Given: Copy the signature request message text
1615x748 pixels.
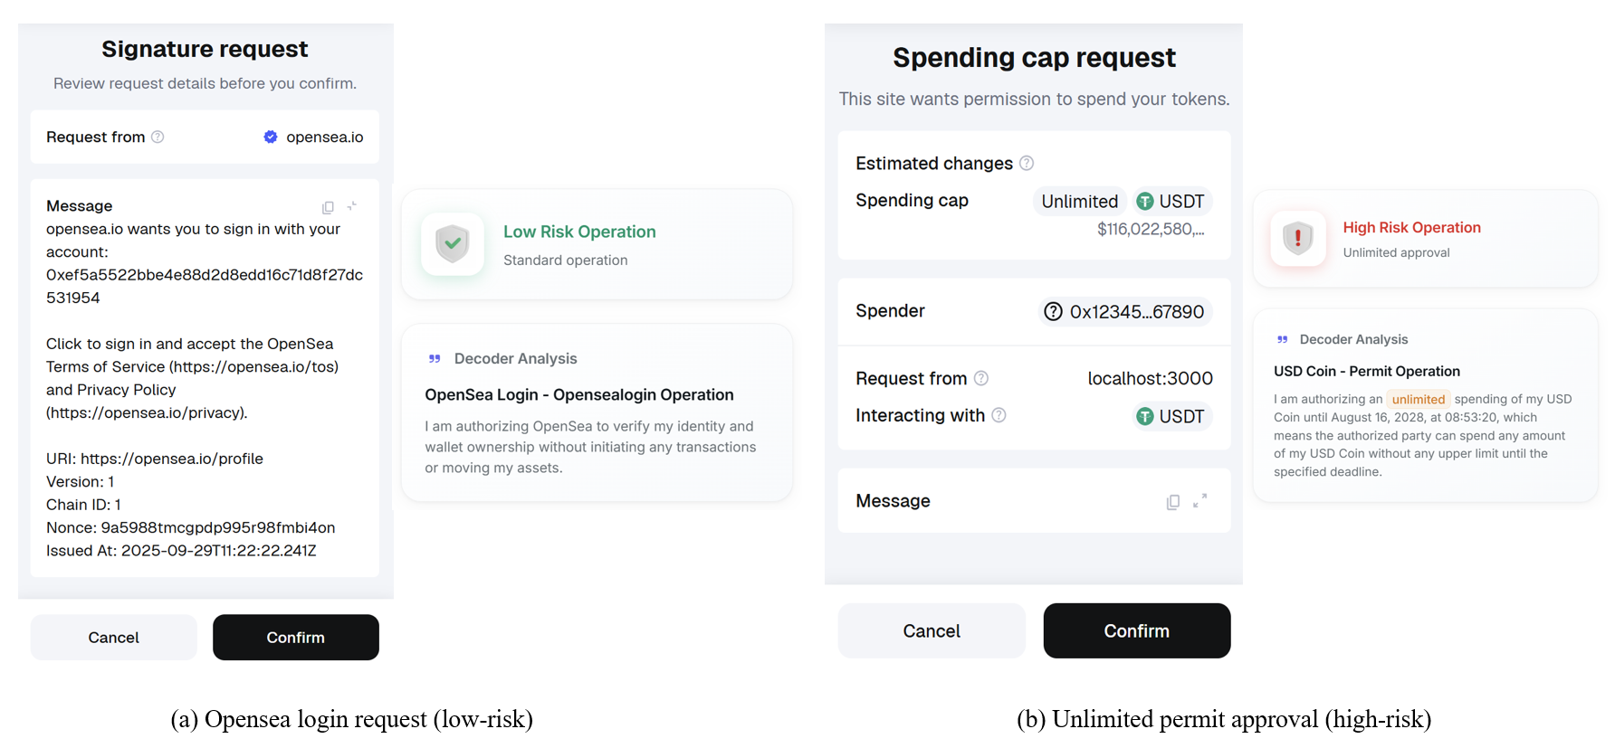Looking at the screenshot, I should coord(328,207).
